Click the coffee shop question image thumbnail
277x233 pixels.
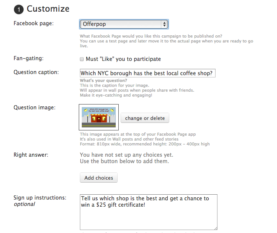point(99,117)
